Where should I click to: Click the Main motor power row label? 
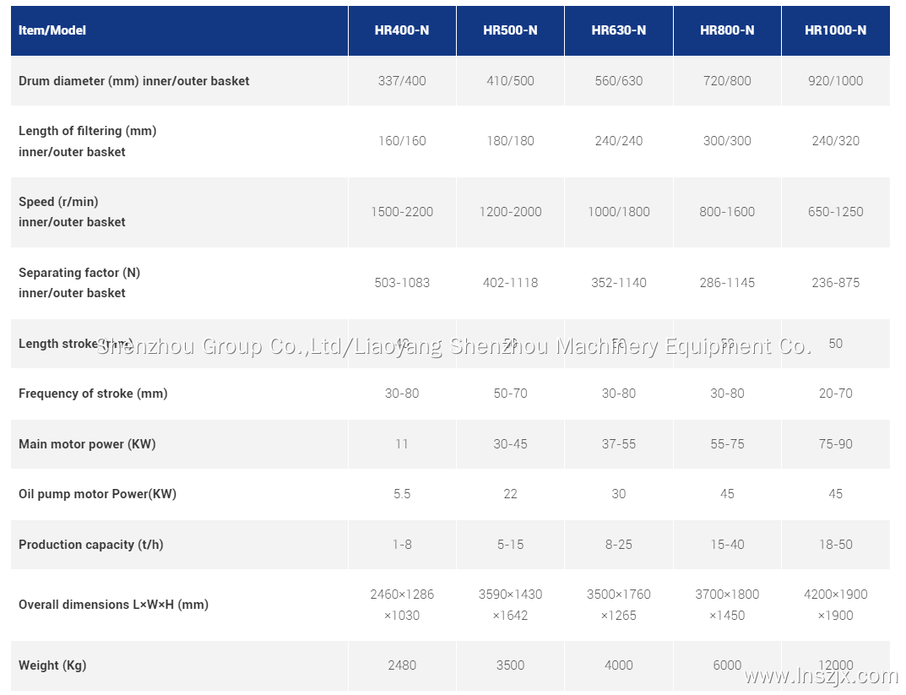pos(90,443)
